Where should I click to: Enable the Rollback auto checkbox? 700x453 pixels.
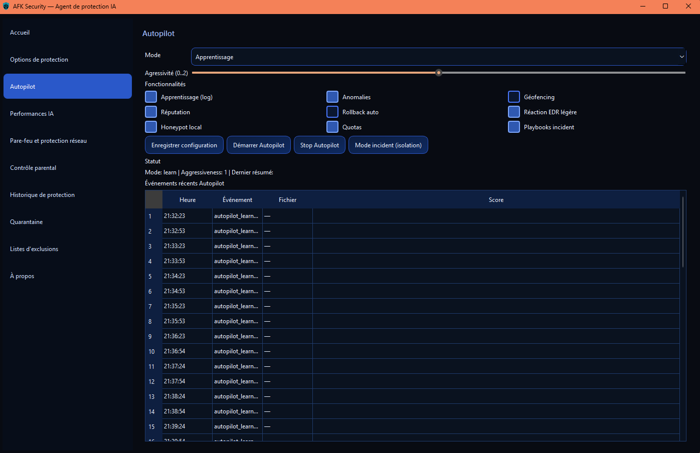click(332, 112)
